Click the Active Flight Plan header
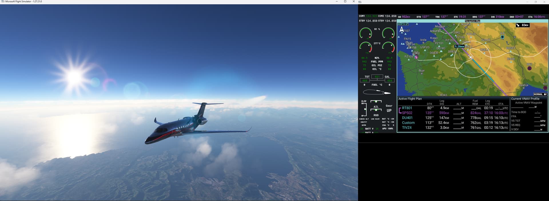Screen dimensions: 549x201 click(410, 99)
